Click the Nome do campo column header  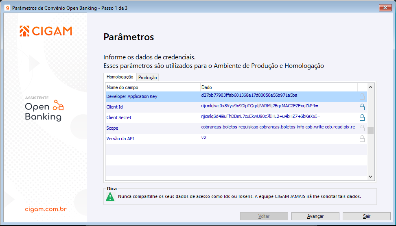coord(153,87)
